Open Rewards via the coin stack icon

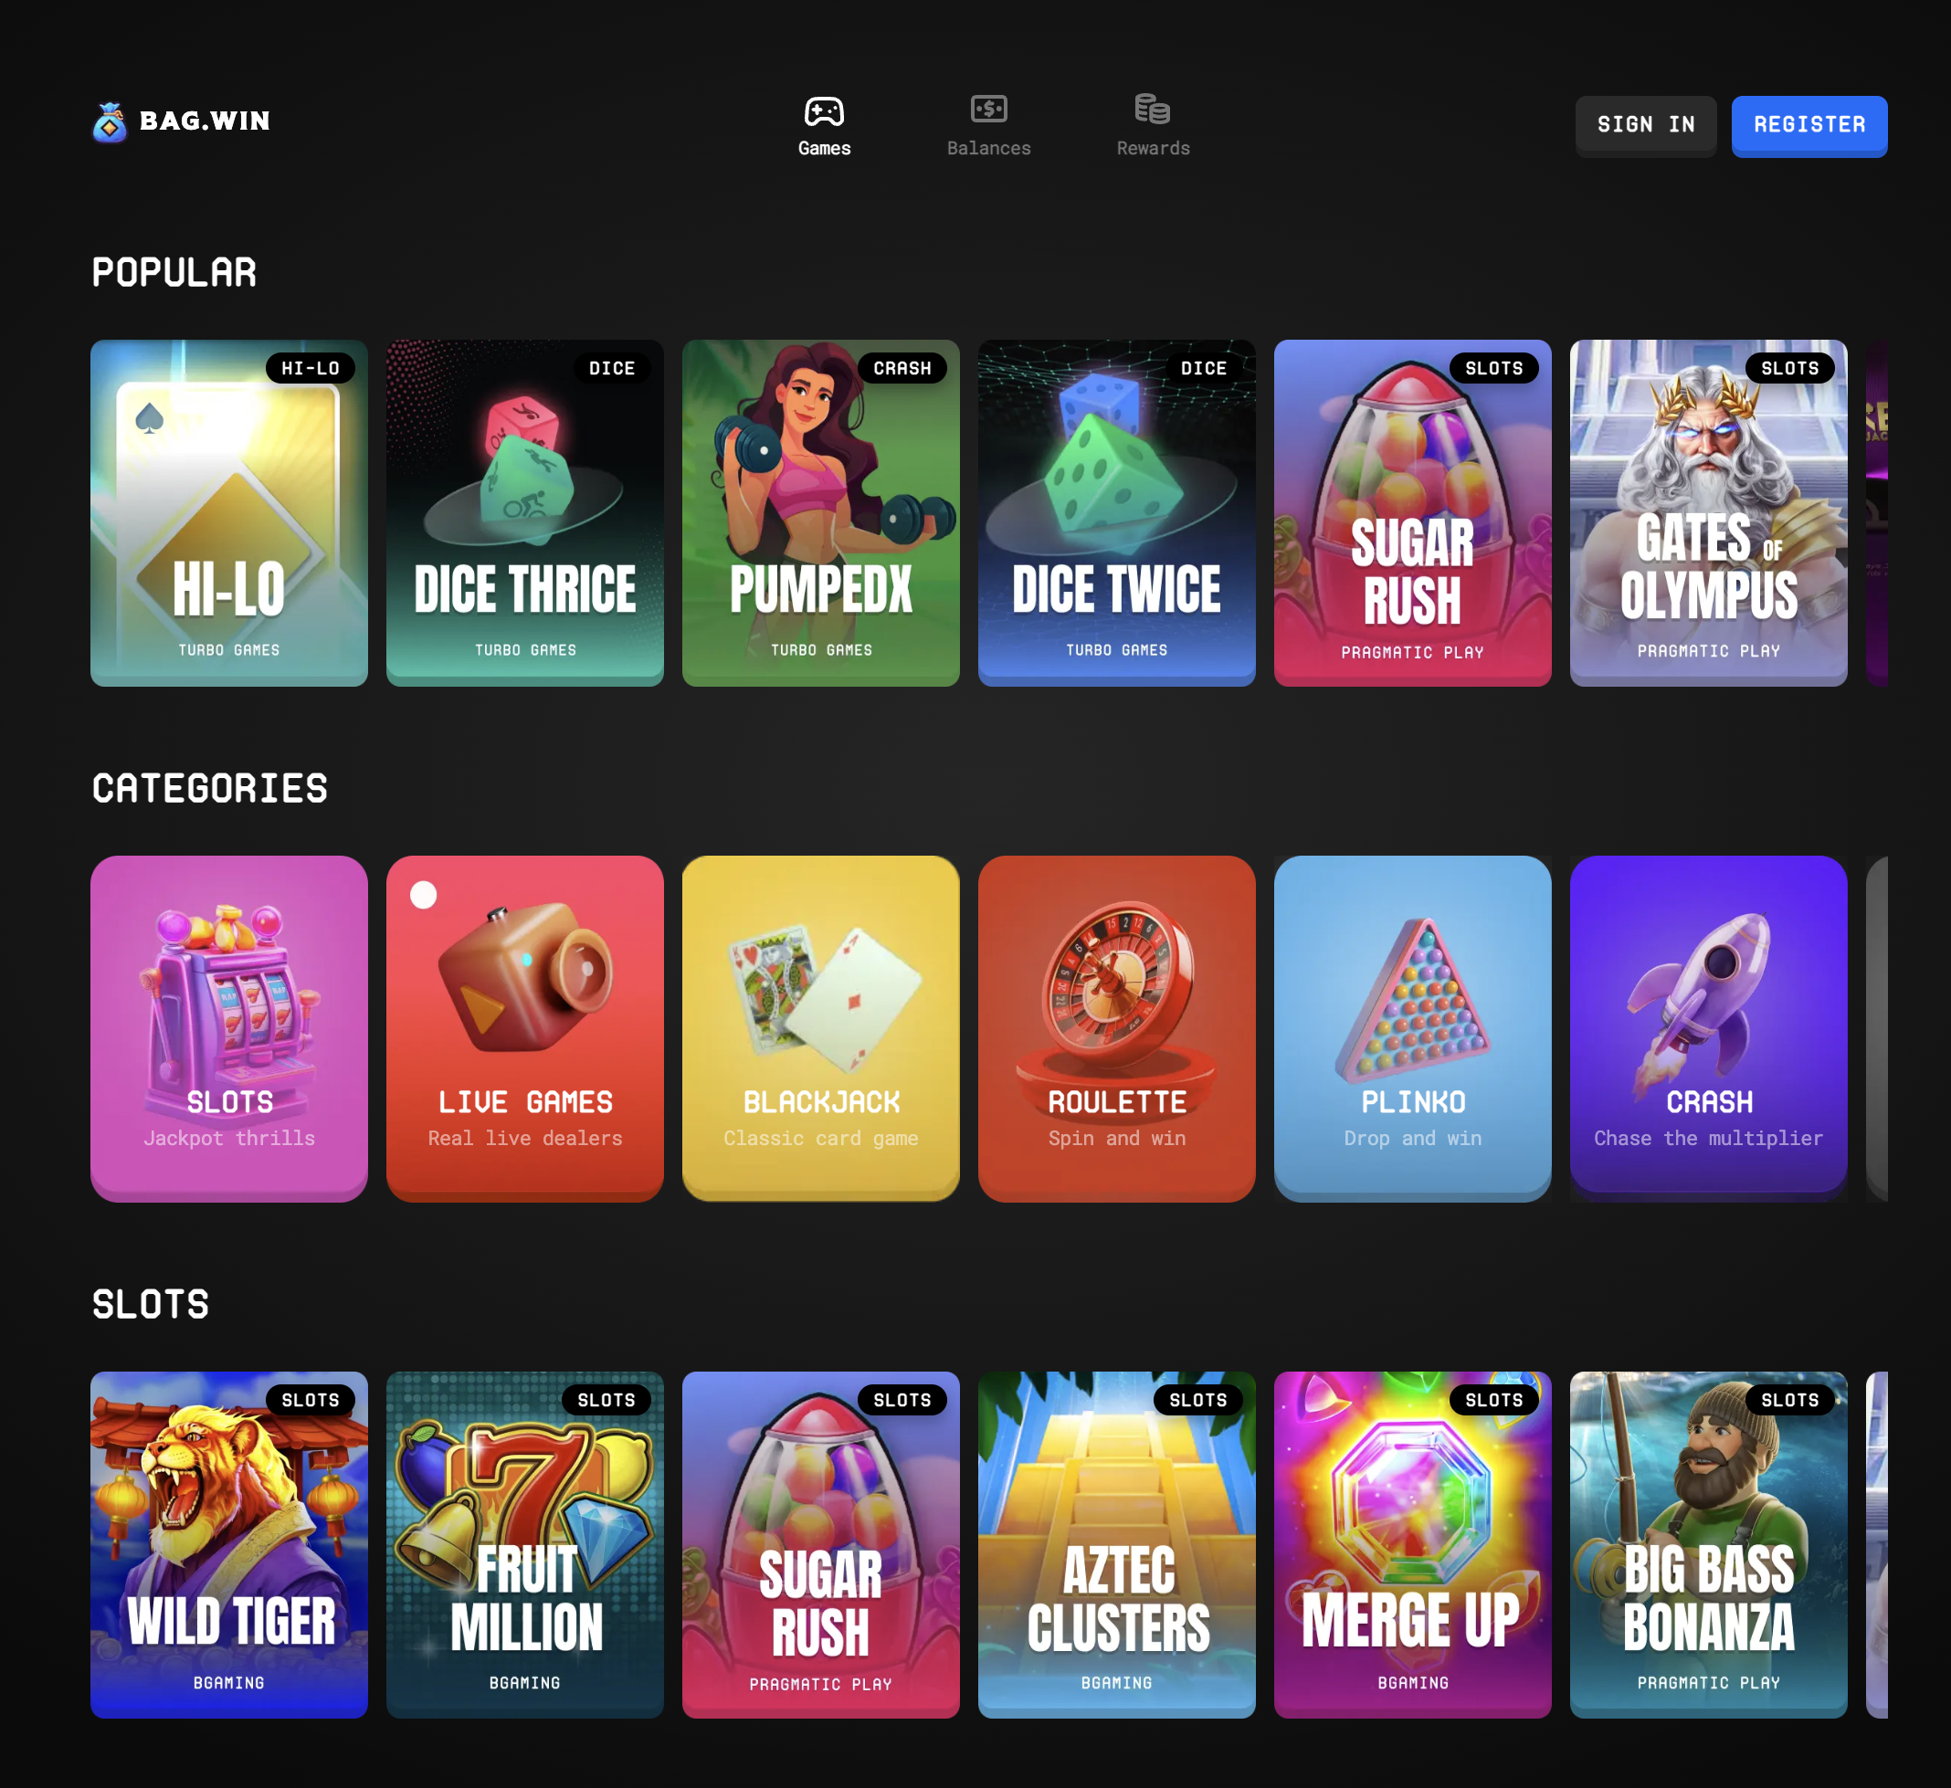(x=1152, y=110)
